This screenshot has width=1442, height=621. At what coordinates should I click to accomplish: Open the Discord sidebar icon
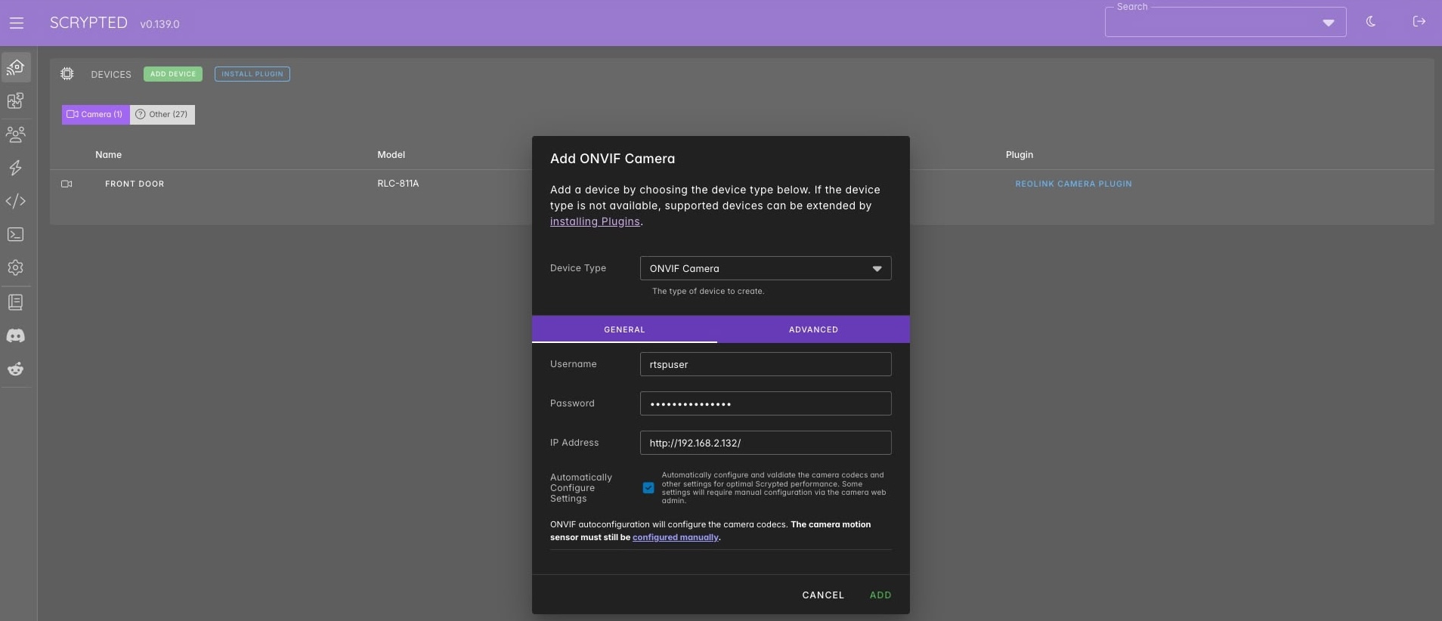pos(16,335)
